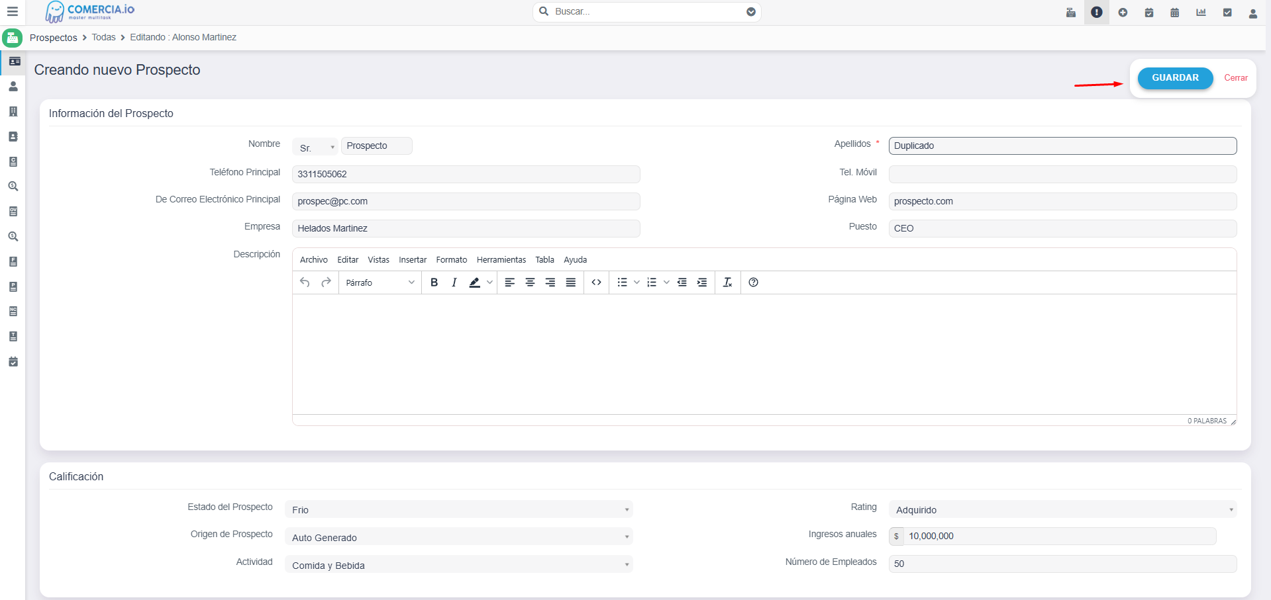Open the Formato editor menu

452,260
